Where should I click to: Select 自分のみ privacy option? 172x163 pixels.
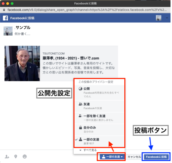tap(99, 130)
